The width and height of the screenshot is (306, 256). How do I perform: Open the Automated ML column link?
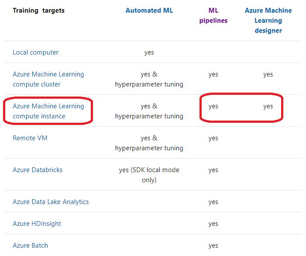click(x=149, y=10)
